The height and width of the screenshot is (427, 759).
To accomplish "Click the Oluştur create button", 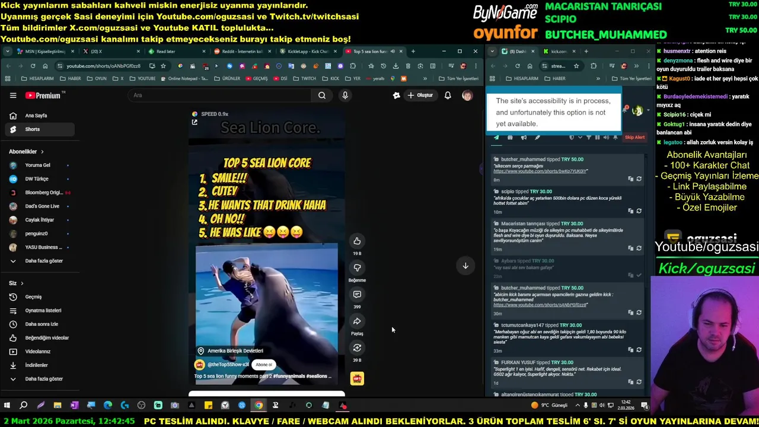I will 420,95.
